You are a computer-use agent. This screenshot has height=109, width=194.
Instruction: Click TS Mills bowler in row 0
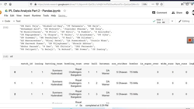(x=134, y=72)
